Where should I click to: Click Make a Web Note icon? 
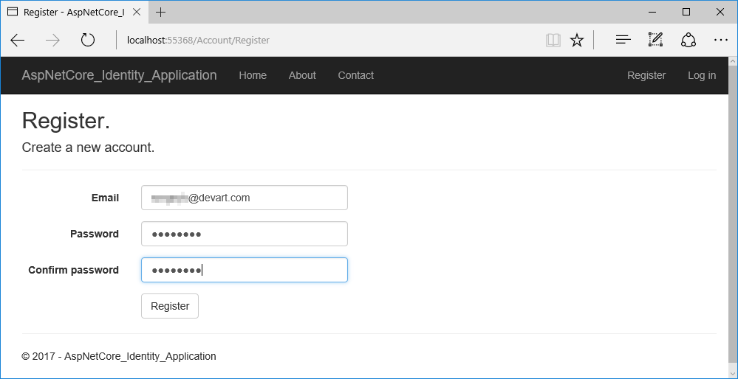click(x=655, y=40)
